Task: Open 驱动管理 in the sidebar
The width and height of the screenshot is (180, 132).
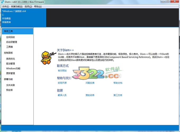Action: pyautogui.click(x=10, y=64)
